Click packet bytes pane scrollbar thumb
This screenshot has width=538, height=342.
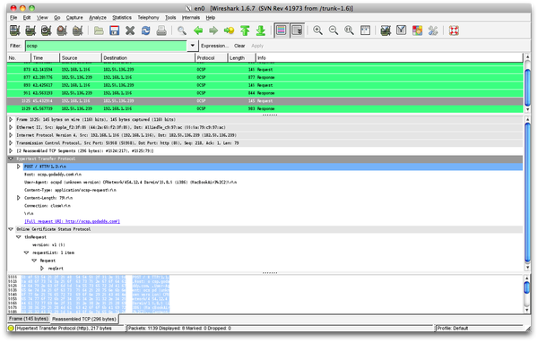point(528,287)
